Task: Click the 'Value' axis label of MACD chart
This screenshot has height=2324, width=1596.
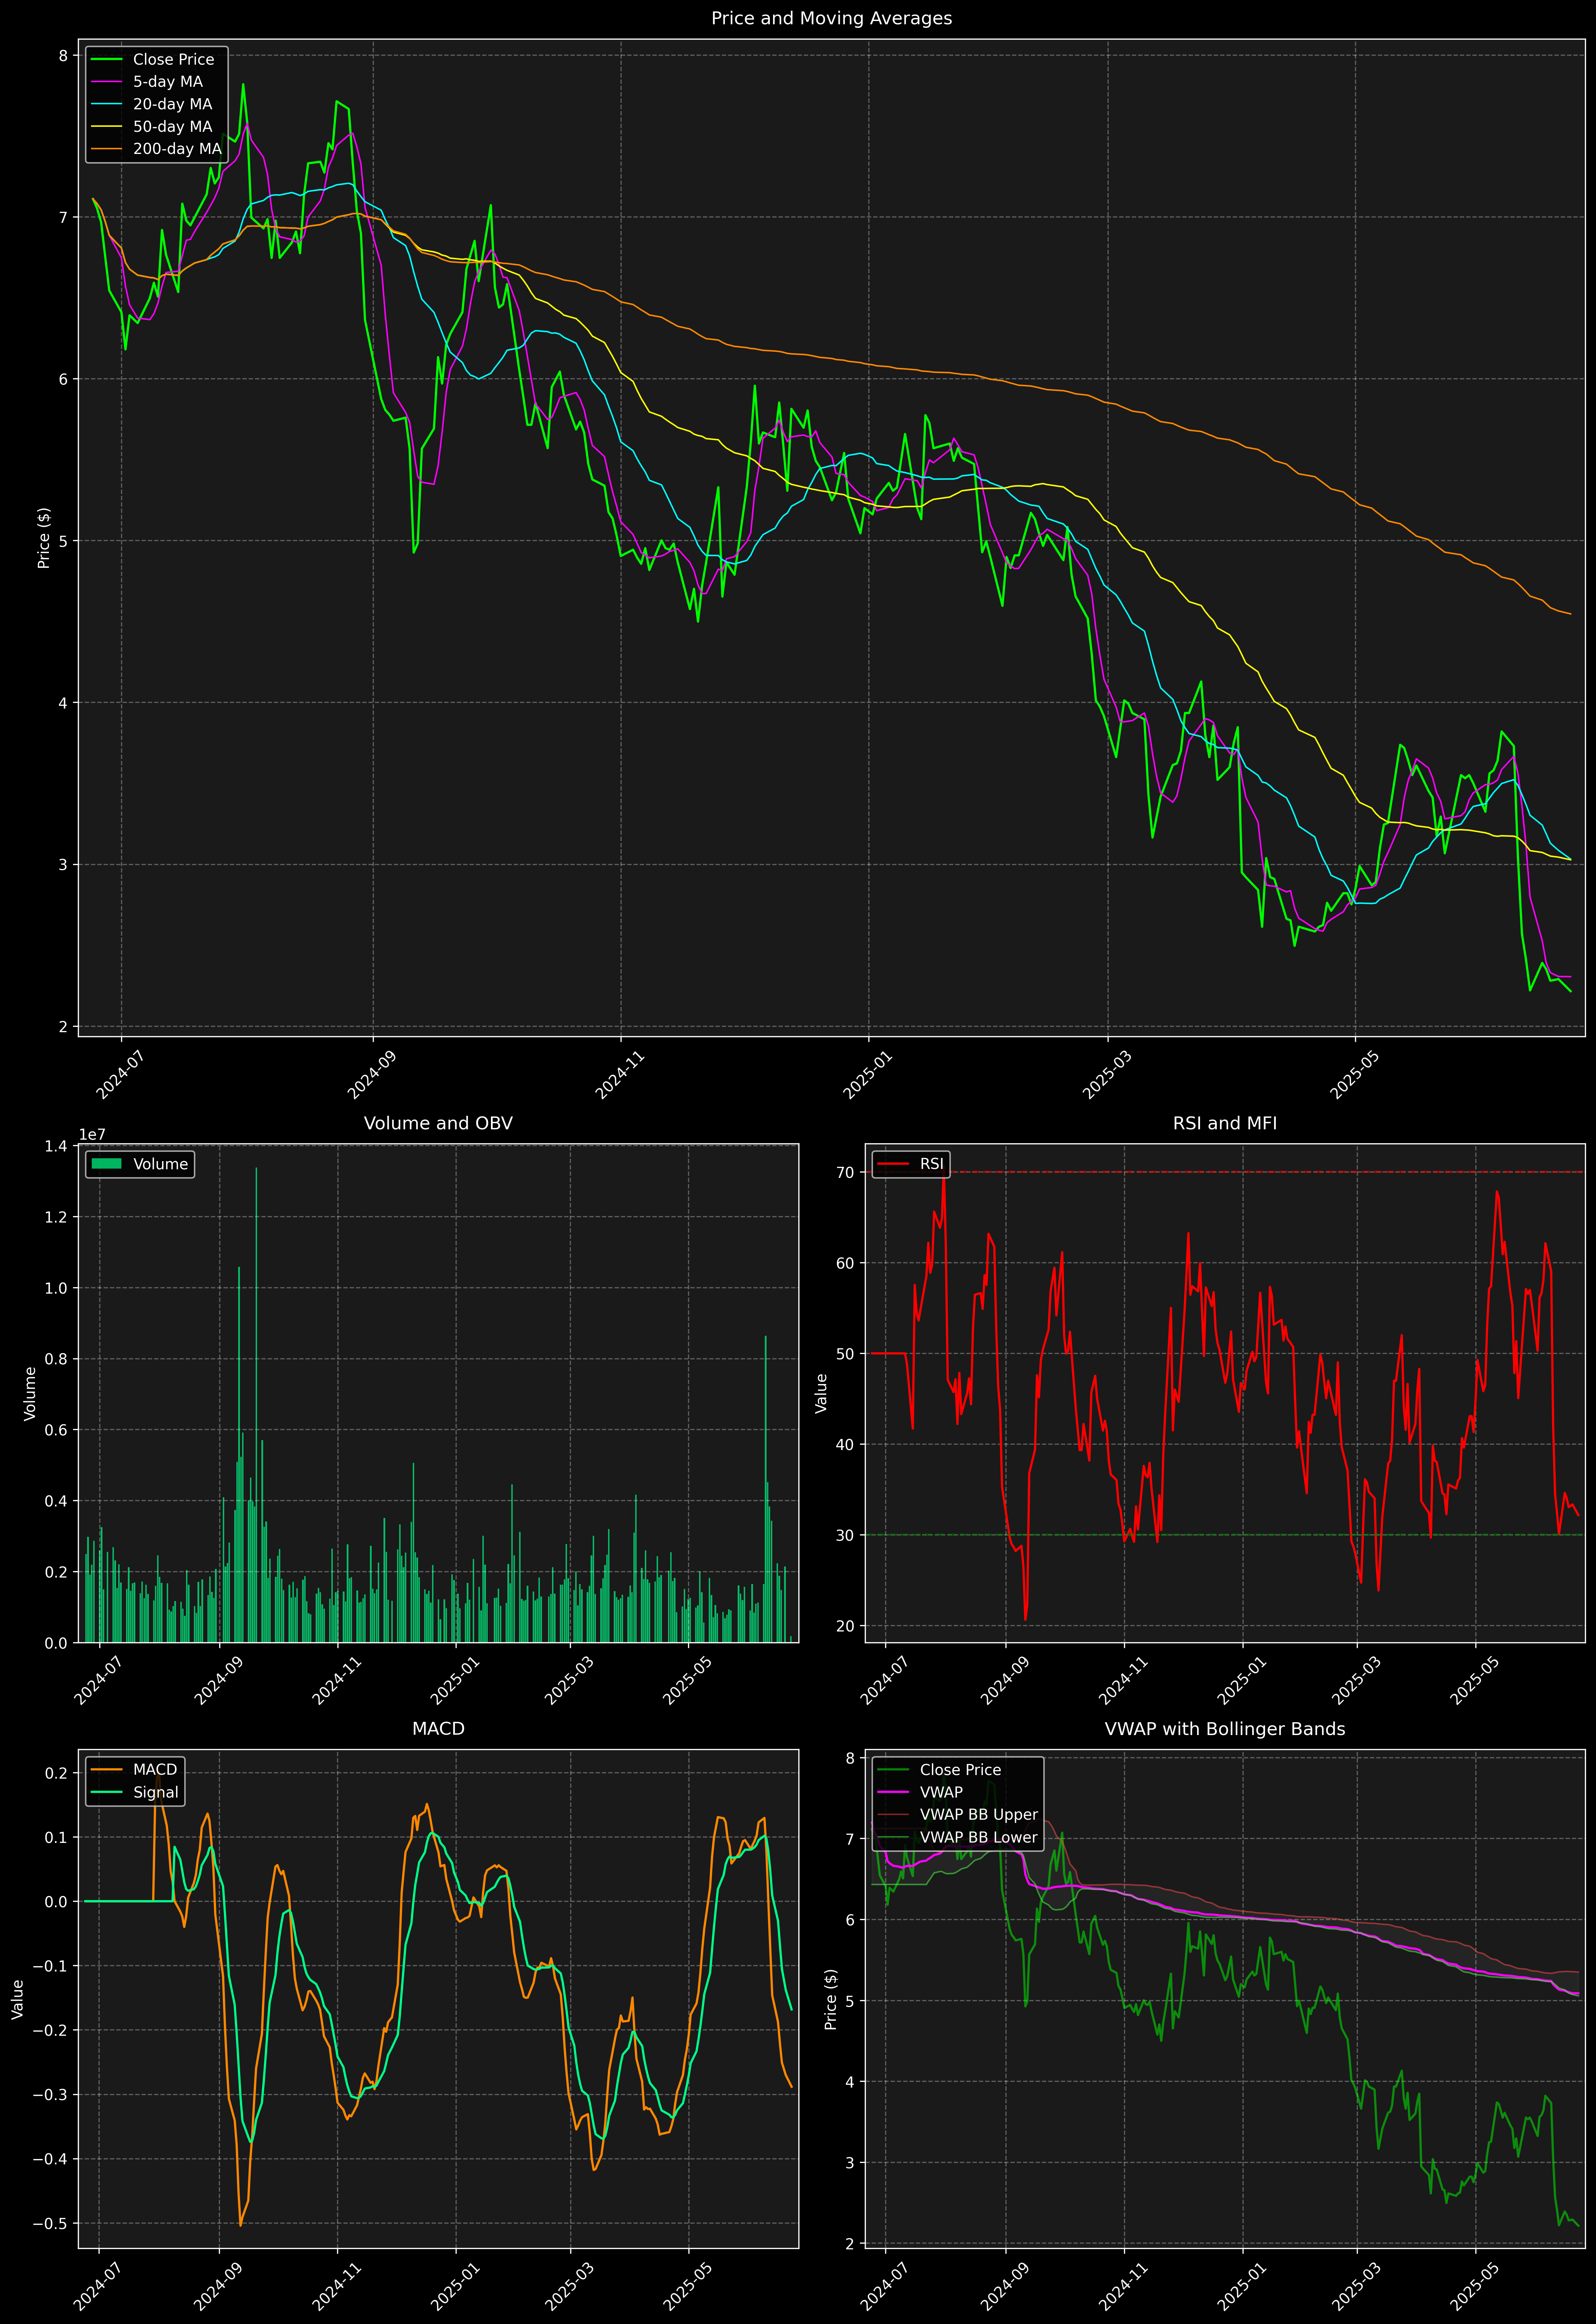Action: 17,1999
